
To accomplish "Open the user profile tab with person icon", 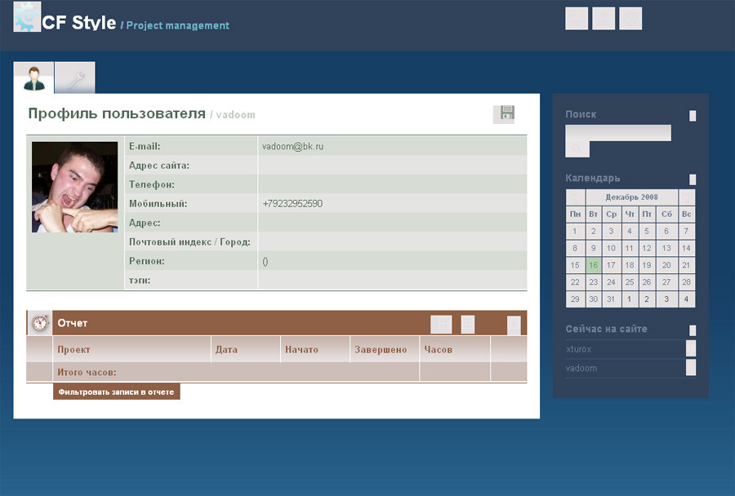I will tap(34, 77).
